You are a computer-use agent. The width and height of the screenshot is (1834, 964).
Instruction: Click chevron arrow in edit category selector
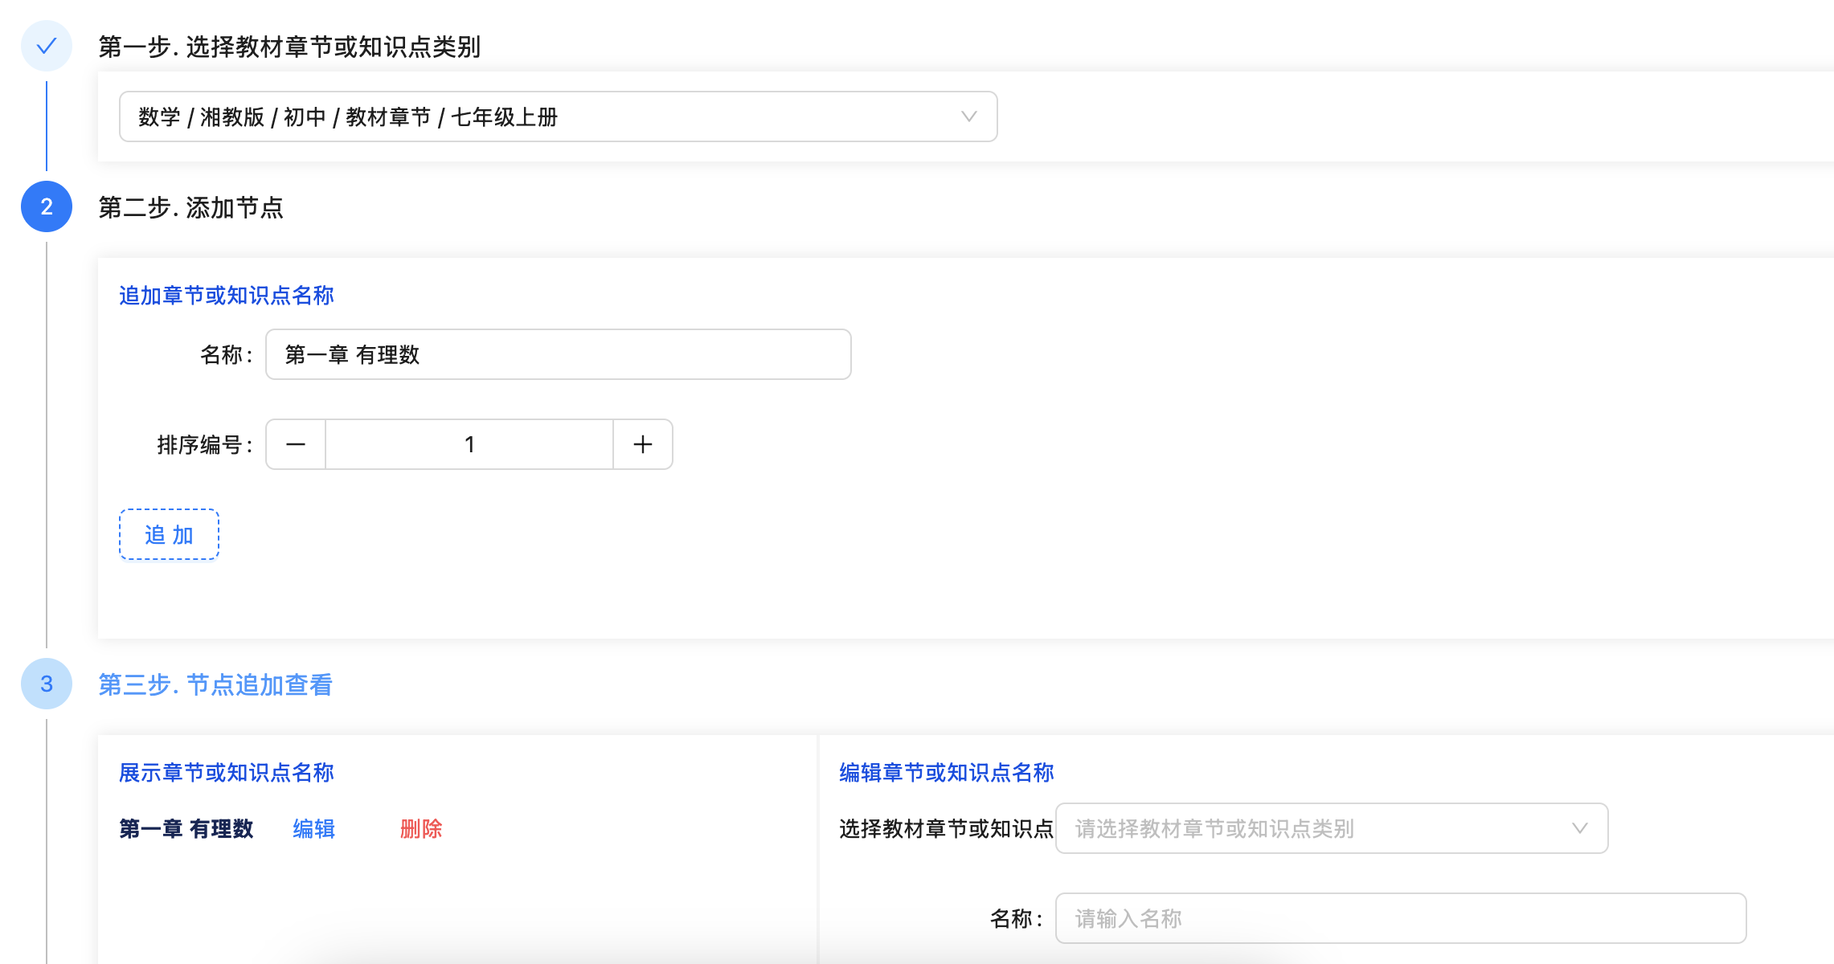[x=1579, y=828]
